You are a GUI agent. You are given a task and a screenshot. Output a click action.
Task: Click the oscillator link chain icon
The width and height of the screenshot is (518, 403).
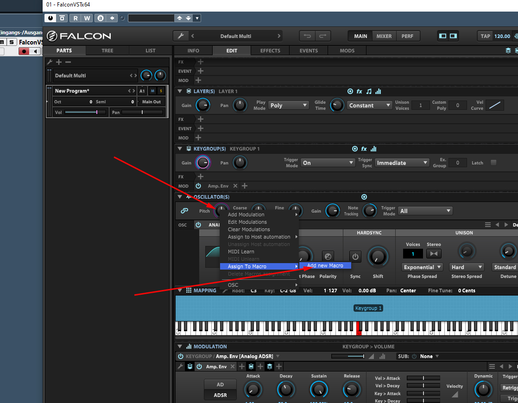point(184,211)
